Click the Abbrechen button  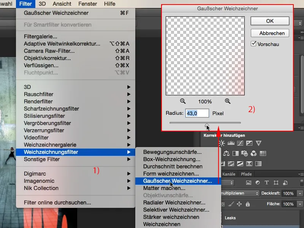coord(270,33)
